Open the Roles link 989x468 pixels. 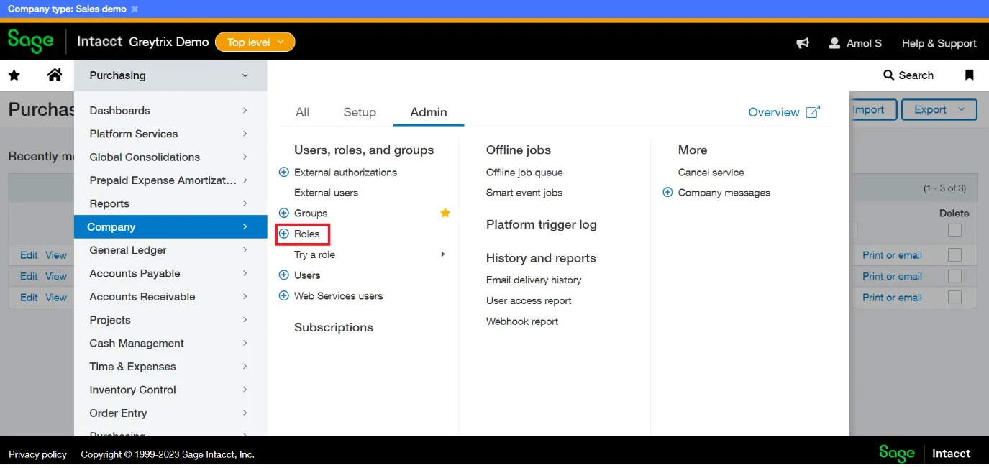point(307,234)
